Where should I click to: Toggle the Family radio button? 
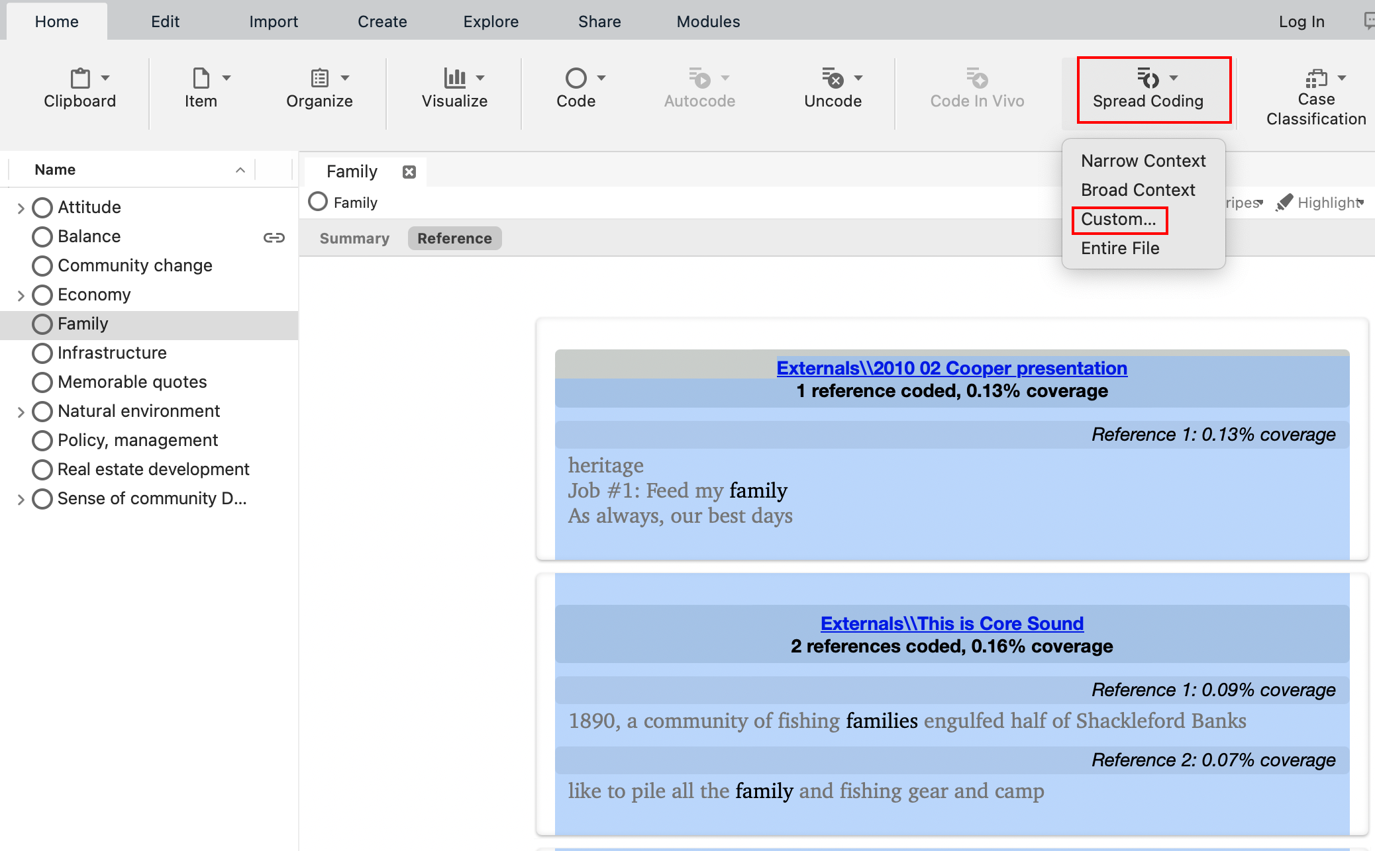pyautogui.click(x=319, y=202)
